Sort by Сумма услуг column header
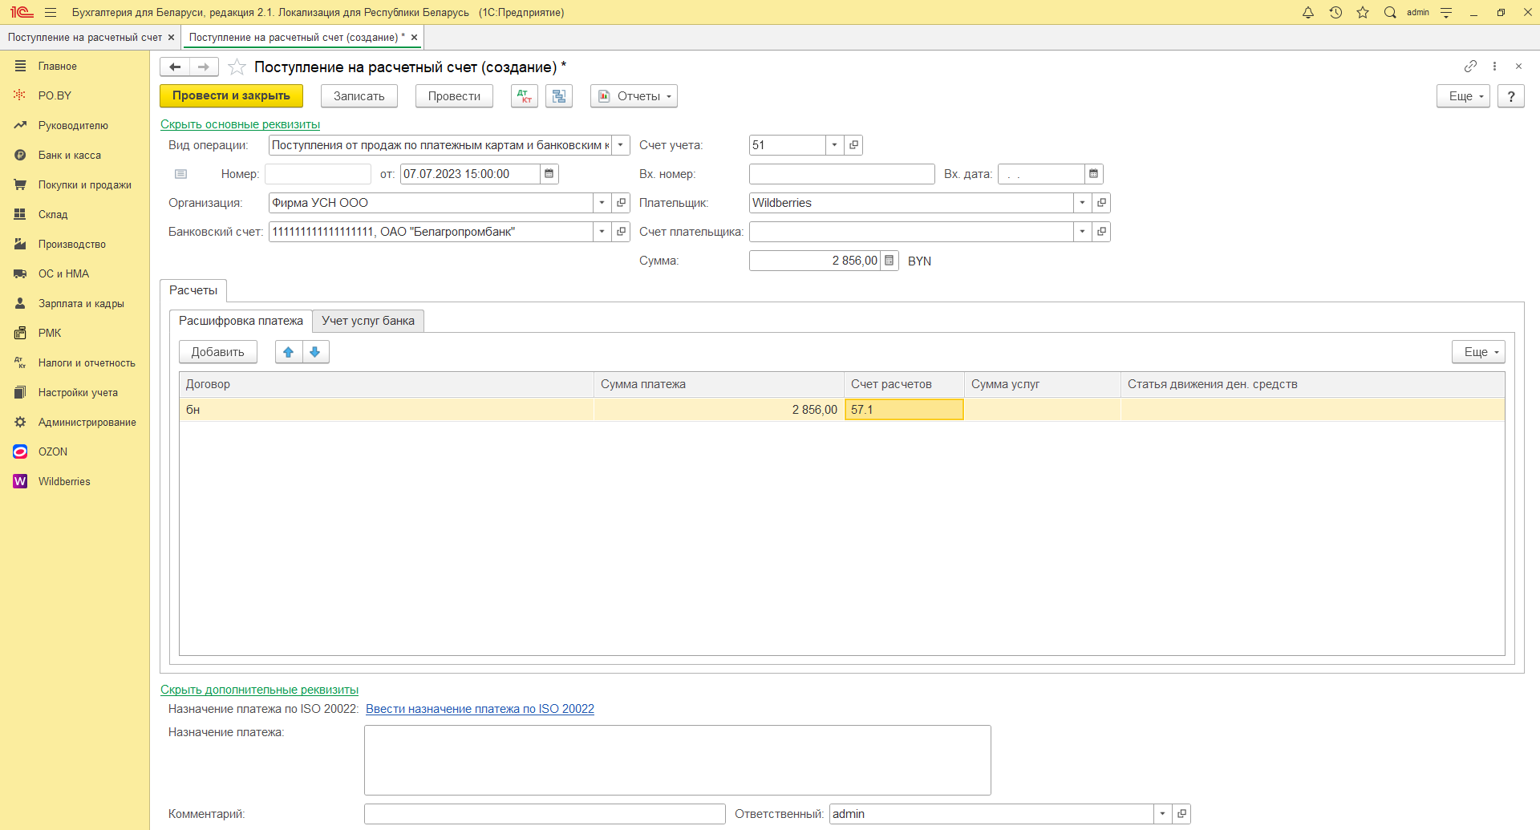1540x830 pixels. [x=1042, y=384]
